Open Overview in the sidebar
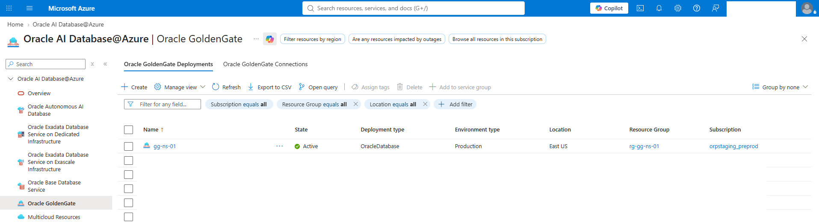 pos(39,93)
